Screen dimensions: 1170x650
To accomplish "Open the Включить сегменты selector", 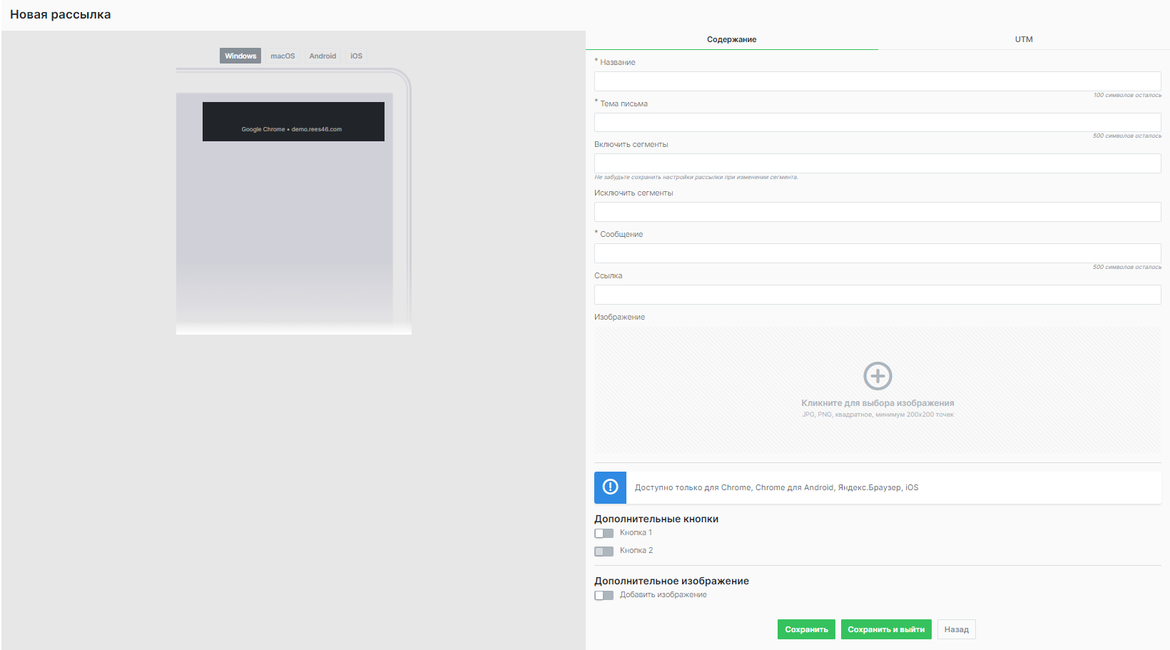I will point(877,163).
